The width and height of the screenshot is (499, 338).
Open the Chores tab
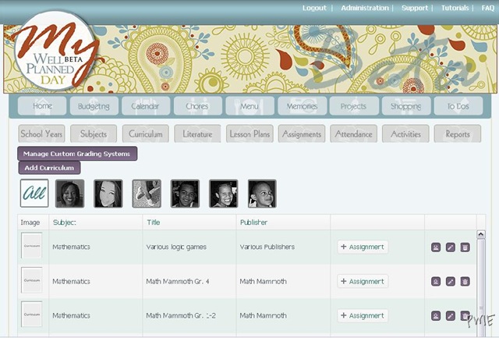coord(198,105)
